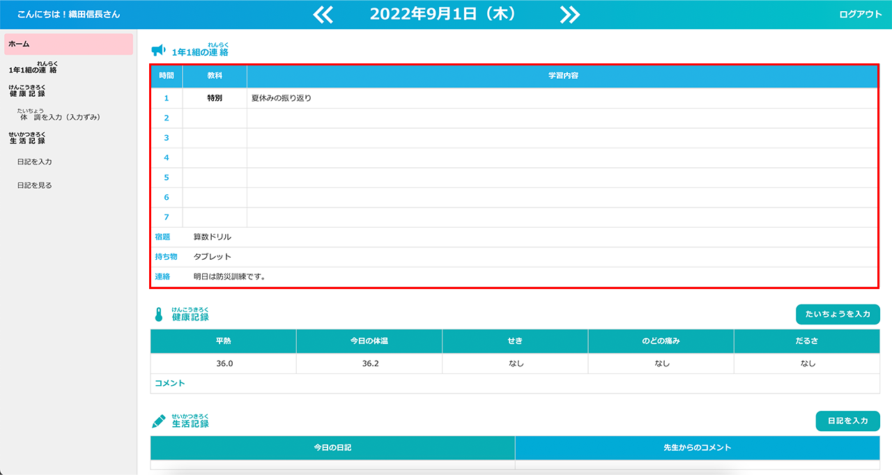Click the 夏休みの振り返り lesson content cell

(282, 98)
